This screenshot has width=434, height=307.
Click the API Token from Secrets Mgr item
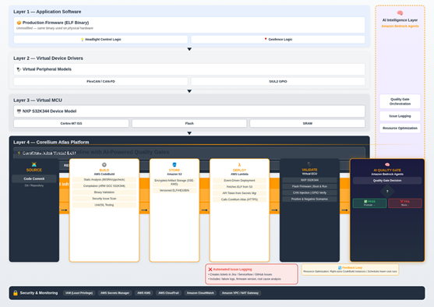click(x=239, y=193)
